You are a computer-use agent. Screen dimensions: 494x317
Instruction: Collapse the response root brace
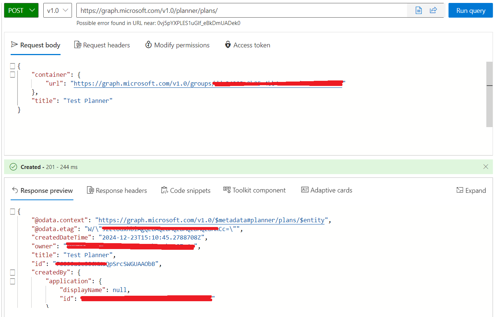pos(12,212)
